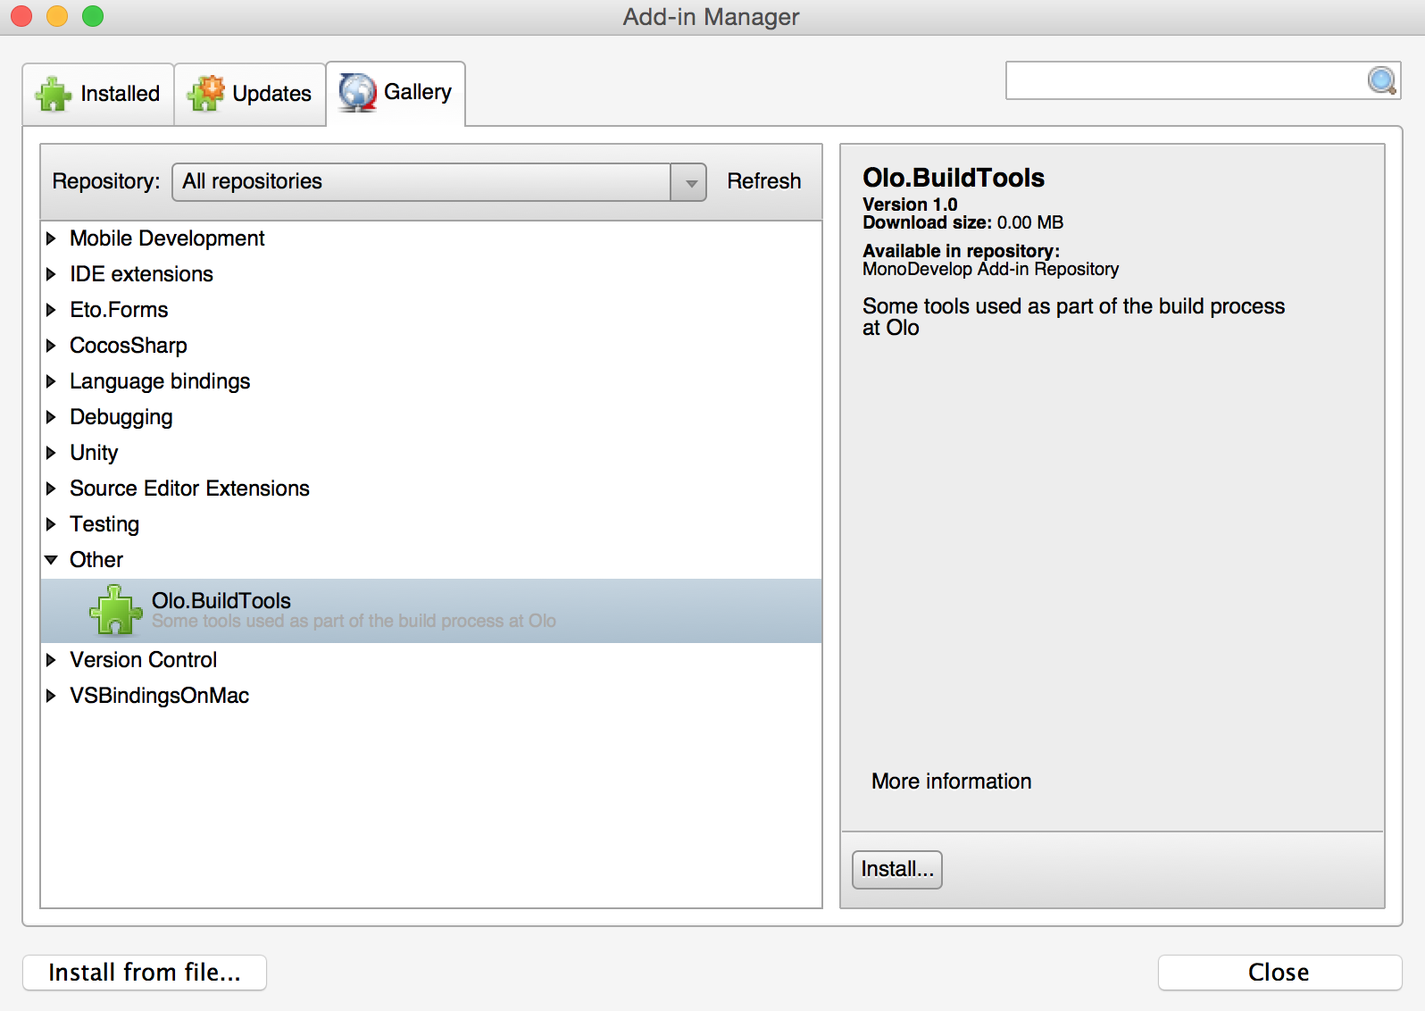Select the Source Editor Extensions label
Image resolution: width=1425 pixels, height=1011 pixels.
click(189, 489)
